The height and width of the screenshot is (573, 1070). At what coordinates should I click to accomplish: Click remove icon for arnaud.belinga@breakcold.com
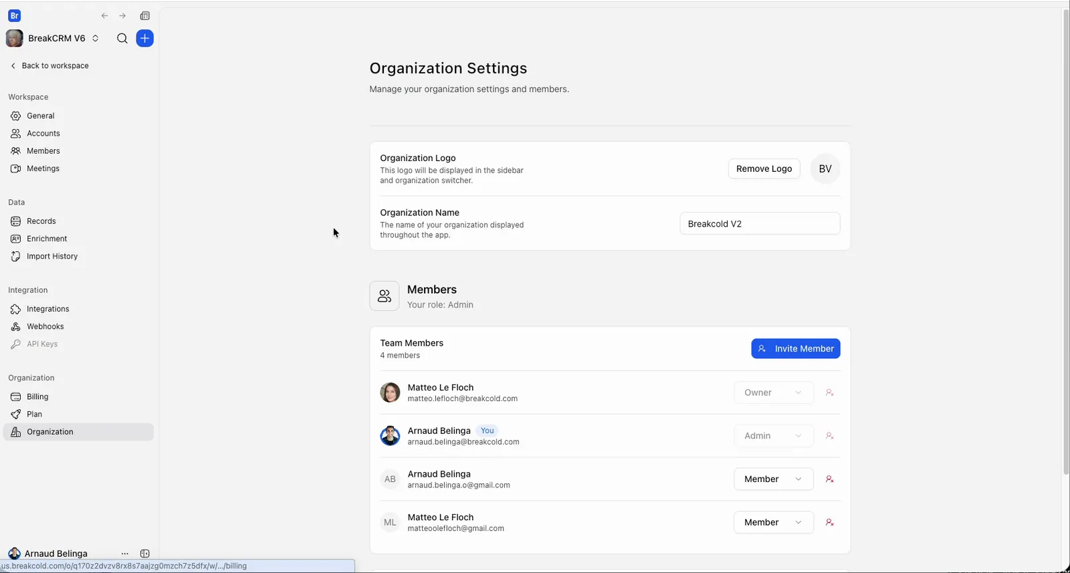(x=830, y=436)
